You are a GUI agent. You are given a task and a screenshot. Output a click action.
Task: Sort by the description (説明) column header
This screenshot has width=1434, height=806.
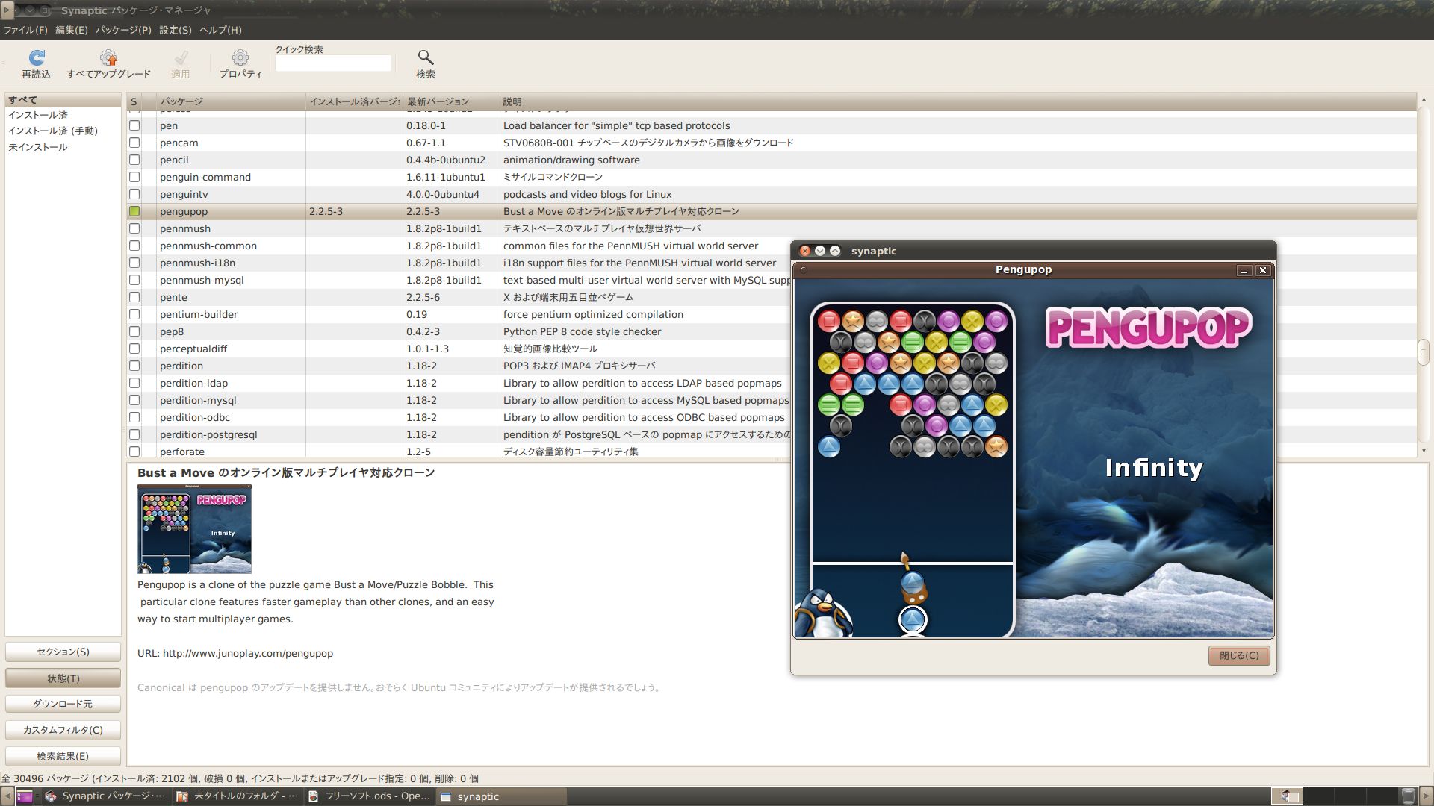click(957, 101)
